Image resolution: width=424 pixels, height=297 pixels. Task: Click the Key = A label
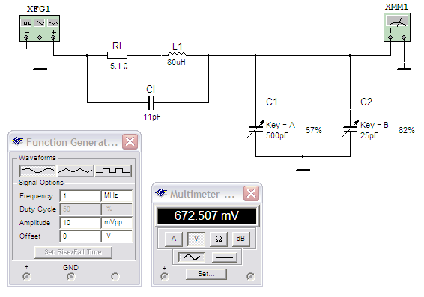(280, 125)
